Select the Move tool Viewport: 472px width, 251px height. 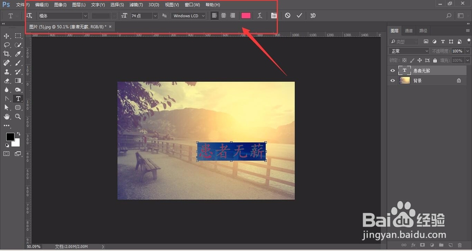(x=6, y=36)
